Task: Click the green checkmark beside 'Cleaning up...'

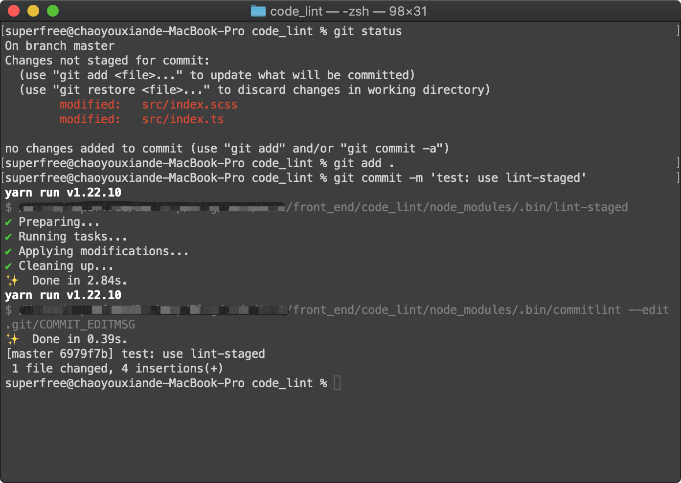Action: (x=8, y=266)
